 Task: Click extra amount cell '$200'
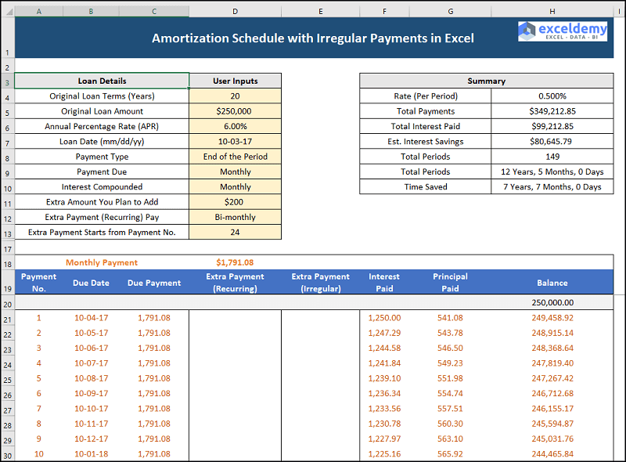click(x=236, y=202)
